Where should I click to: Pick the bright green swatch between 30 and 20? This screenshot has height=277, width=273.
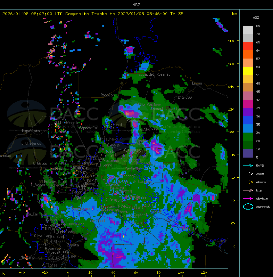point(248,137)
